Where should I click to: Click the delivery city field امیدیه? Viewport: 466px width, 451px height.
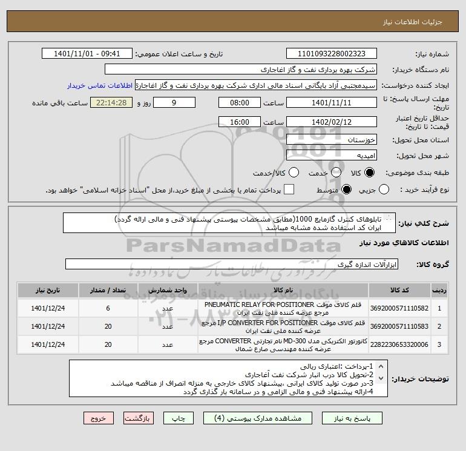click(x=332, y=155)
